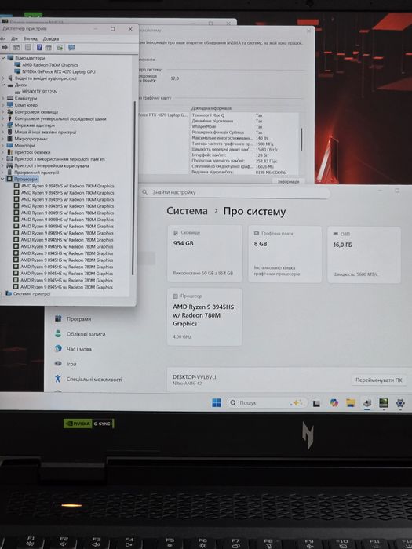Click the Монітори category icon
Screen dimensions: 412x549
pos(9,145)
